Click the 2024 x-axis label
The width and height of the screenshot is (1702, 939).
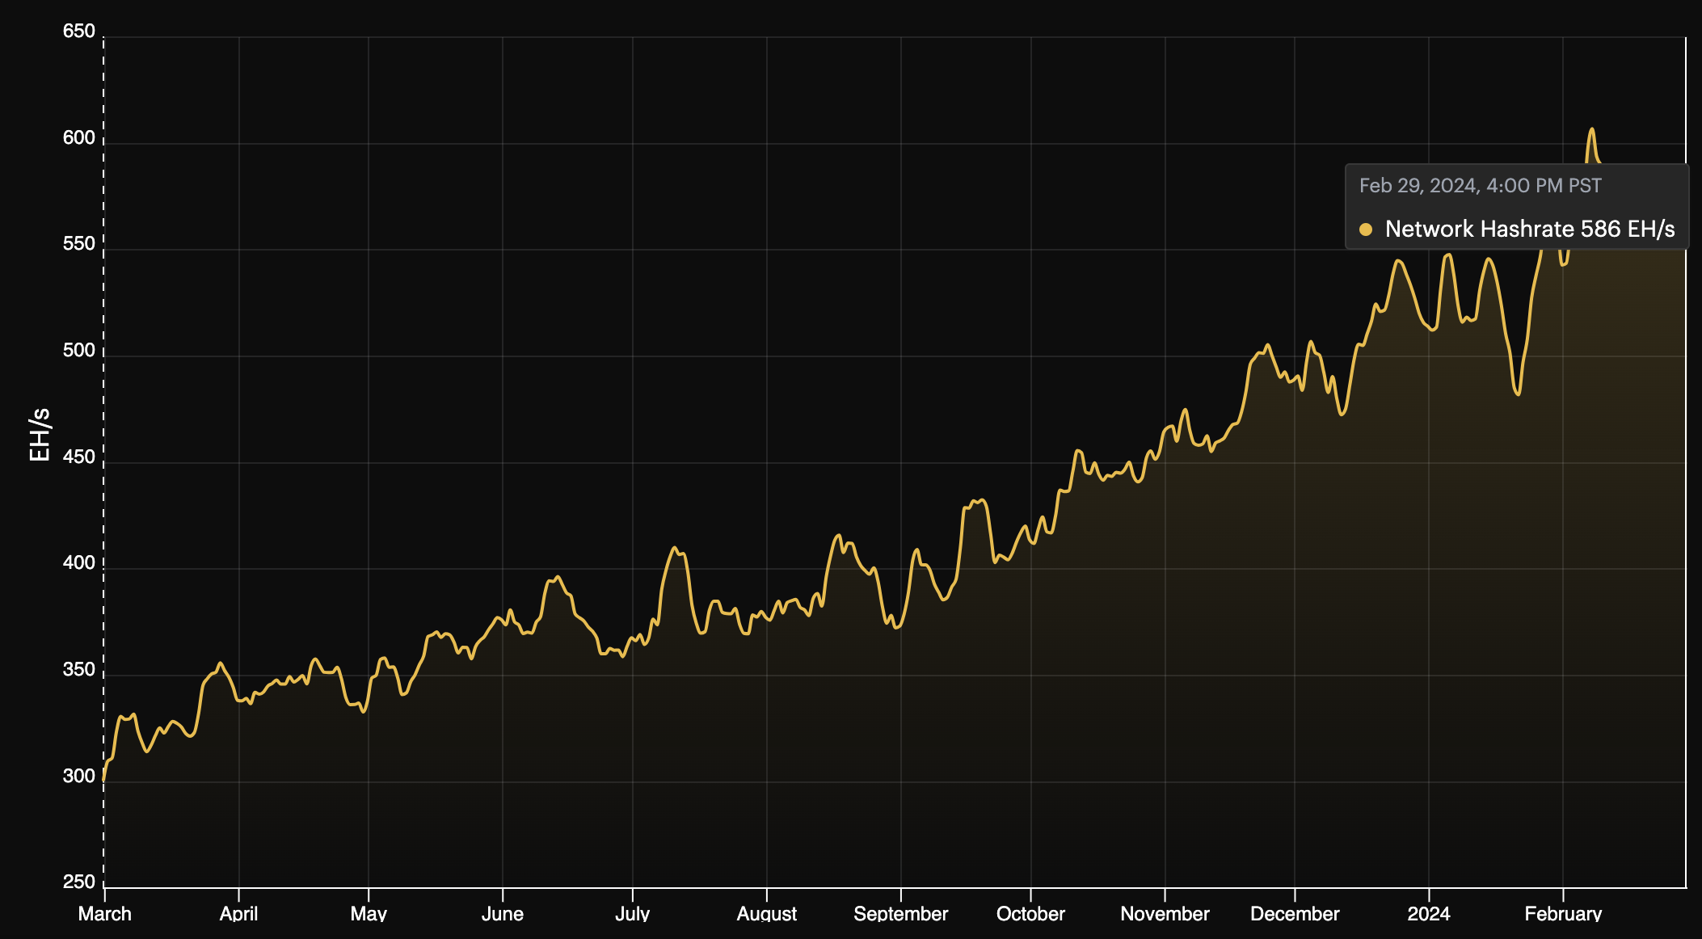click(1428, 914)
